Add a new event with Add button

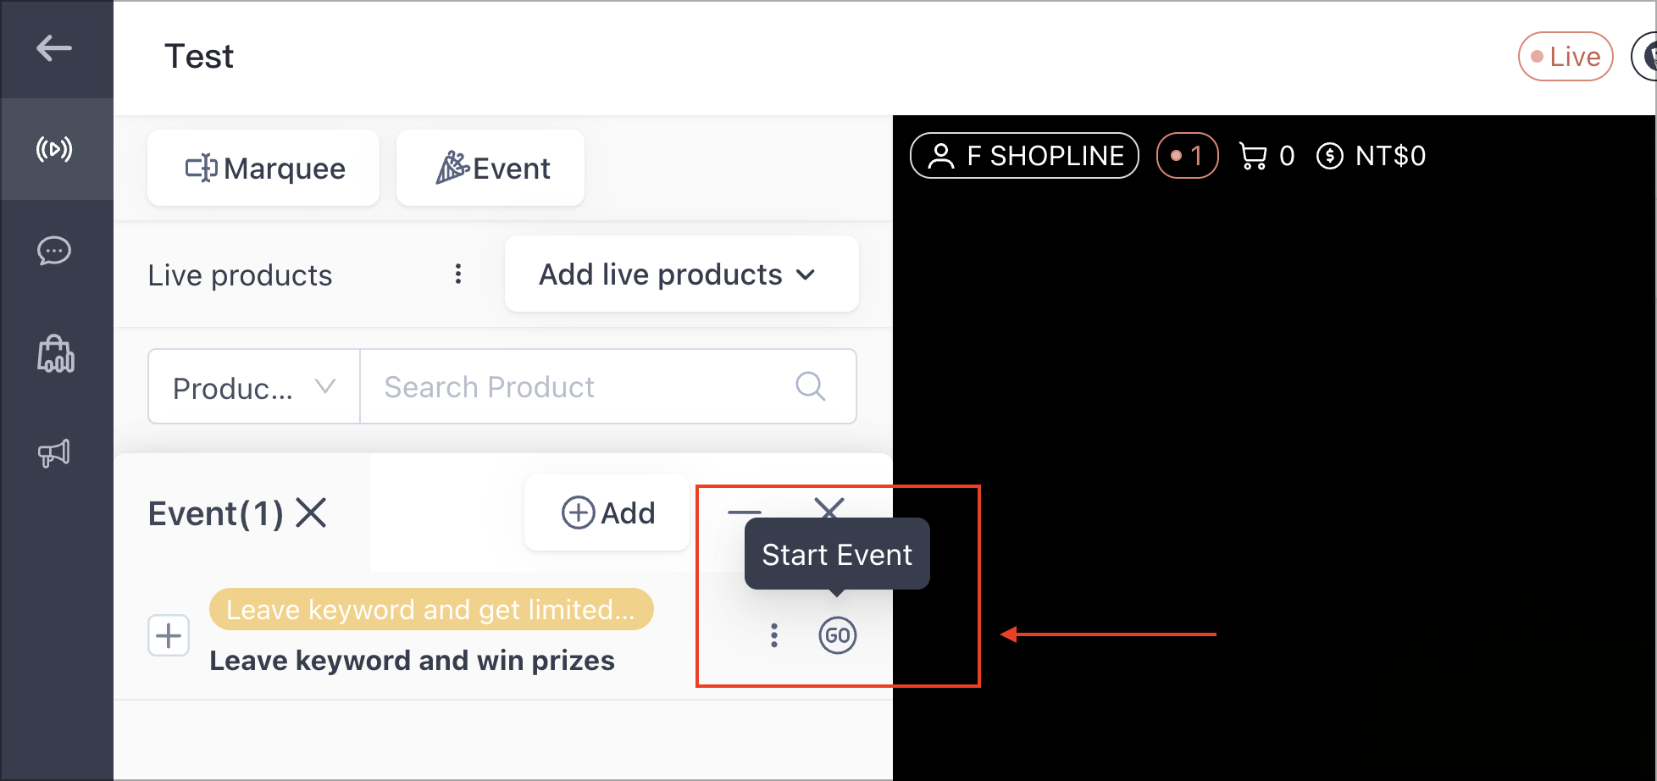tap(607, 512)
